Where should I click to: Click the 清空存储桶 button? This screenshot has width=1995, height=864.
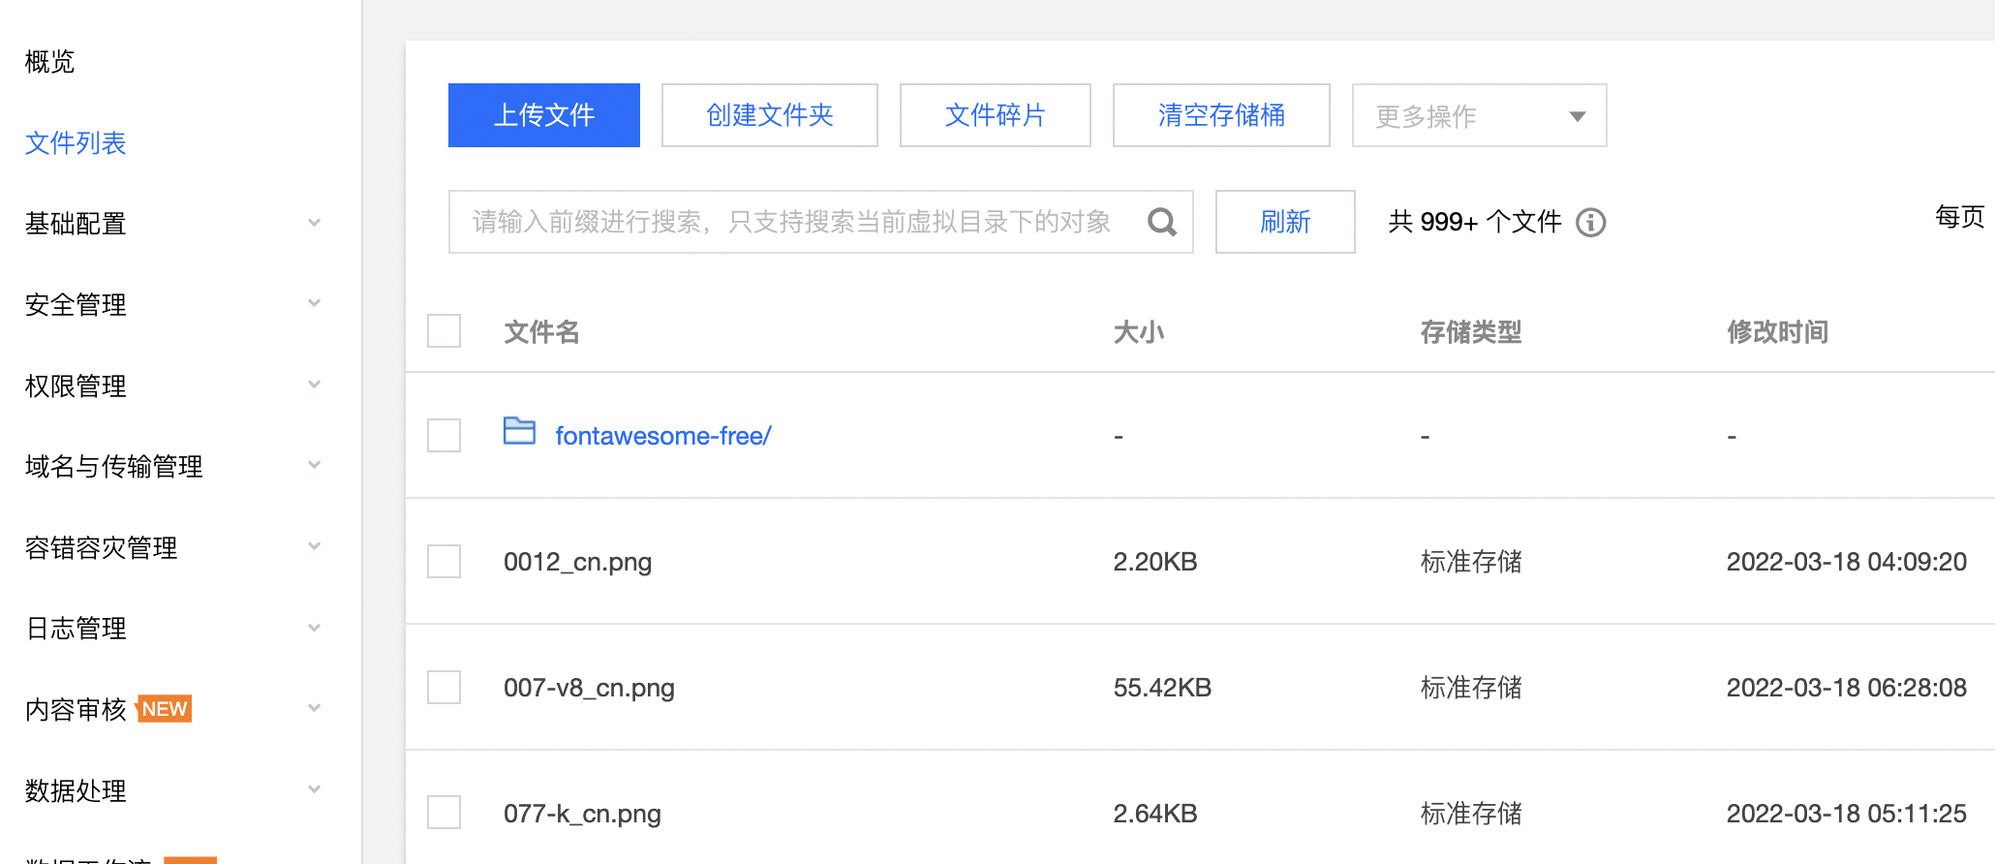pos(1221,115)
